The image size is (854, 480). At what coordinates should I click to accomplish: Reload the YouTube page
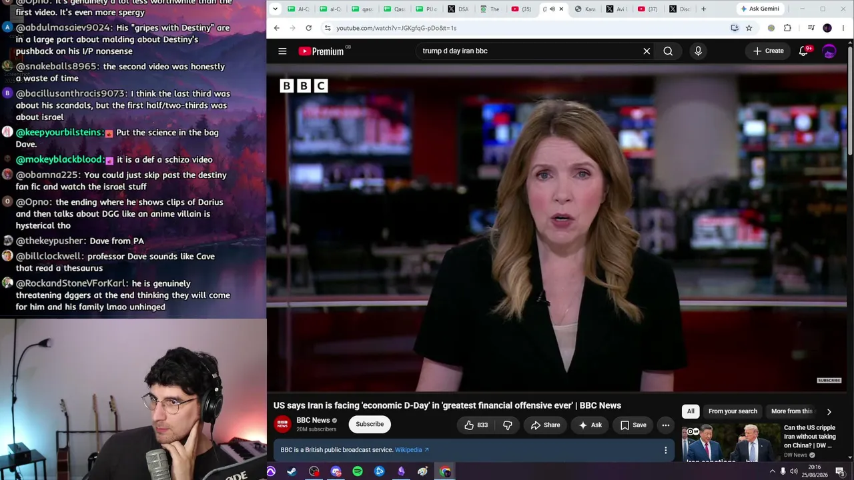pos(308,28)
